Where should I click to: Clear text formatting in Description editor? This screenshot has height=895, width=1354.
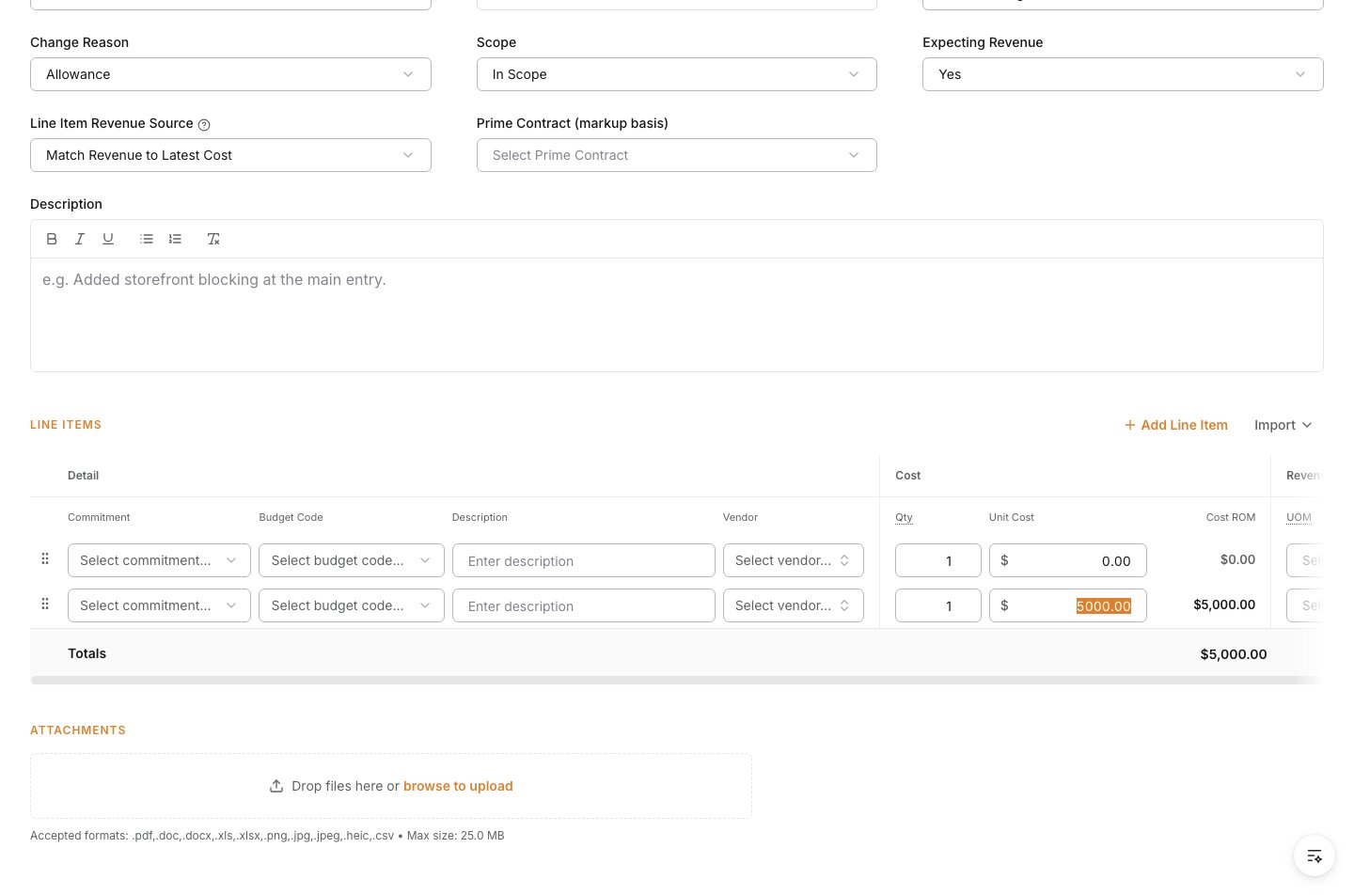pyautogui.click(x=213, y=239)
